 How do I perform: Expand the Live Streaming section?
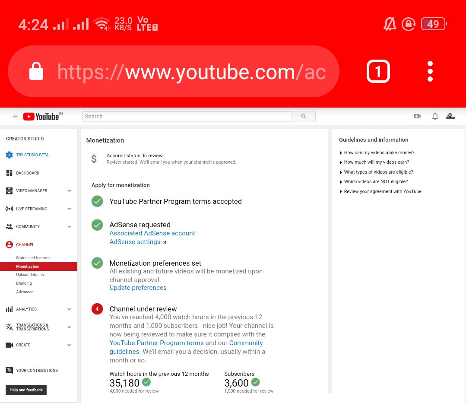pos(69,209)
